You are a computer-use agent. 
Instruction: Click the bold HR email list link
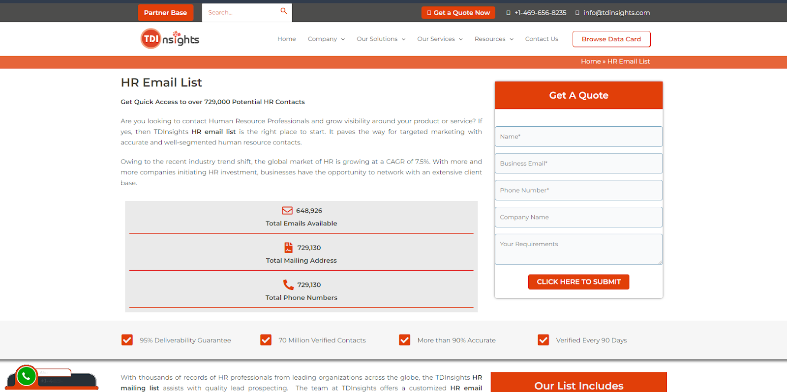(213, 132)
